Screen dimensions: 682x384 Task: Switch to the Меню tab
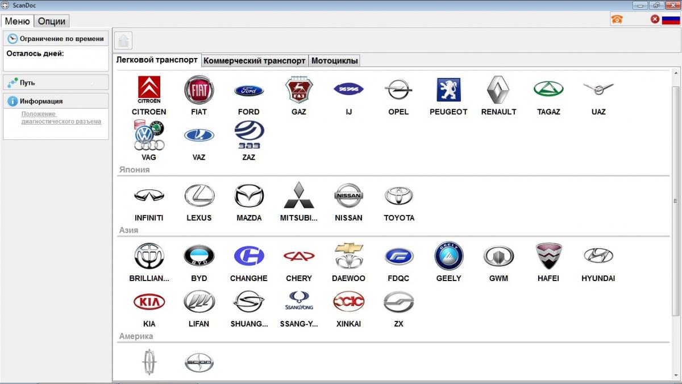coord(17,21)
